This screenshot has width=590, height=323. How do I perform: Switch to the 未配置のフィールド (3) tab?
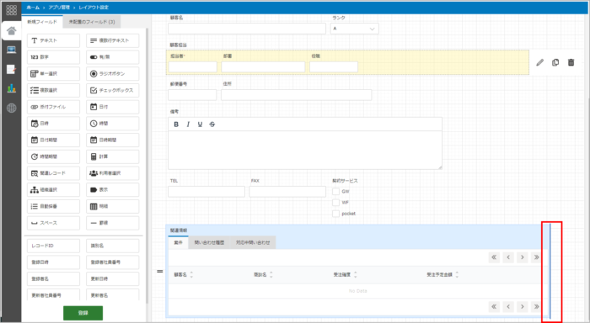pyautogui.click(x=92, y=22)
